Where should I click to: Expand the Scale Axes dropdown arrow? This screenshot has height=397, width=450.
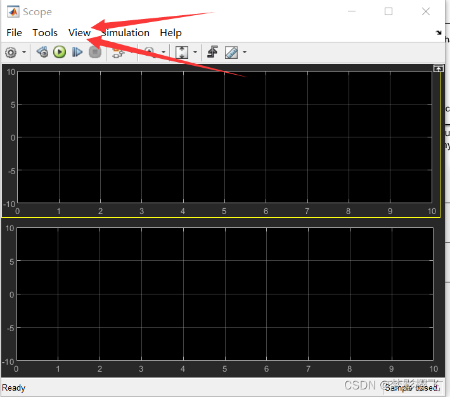click(195, 52)
